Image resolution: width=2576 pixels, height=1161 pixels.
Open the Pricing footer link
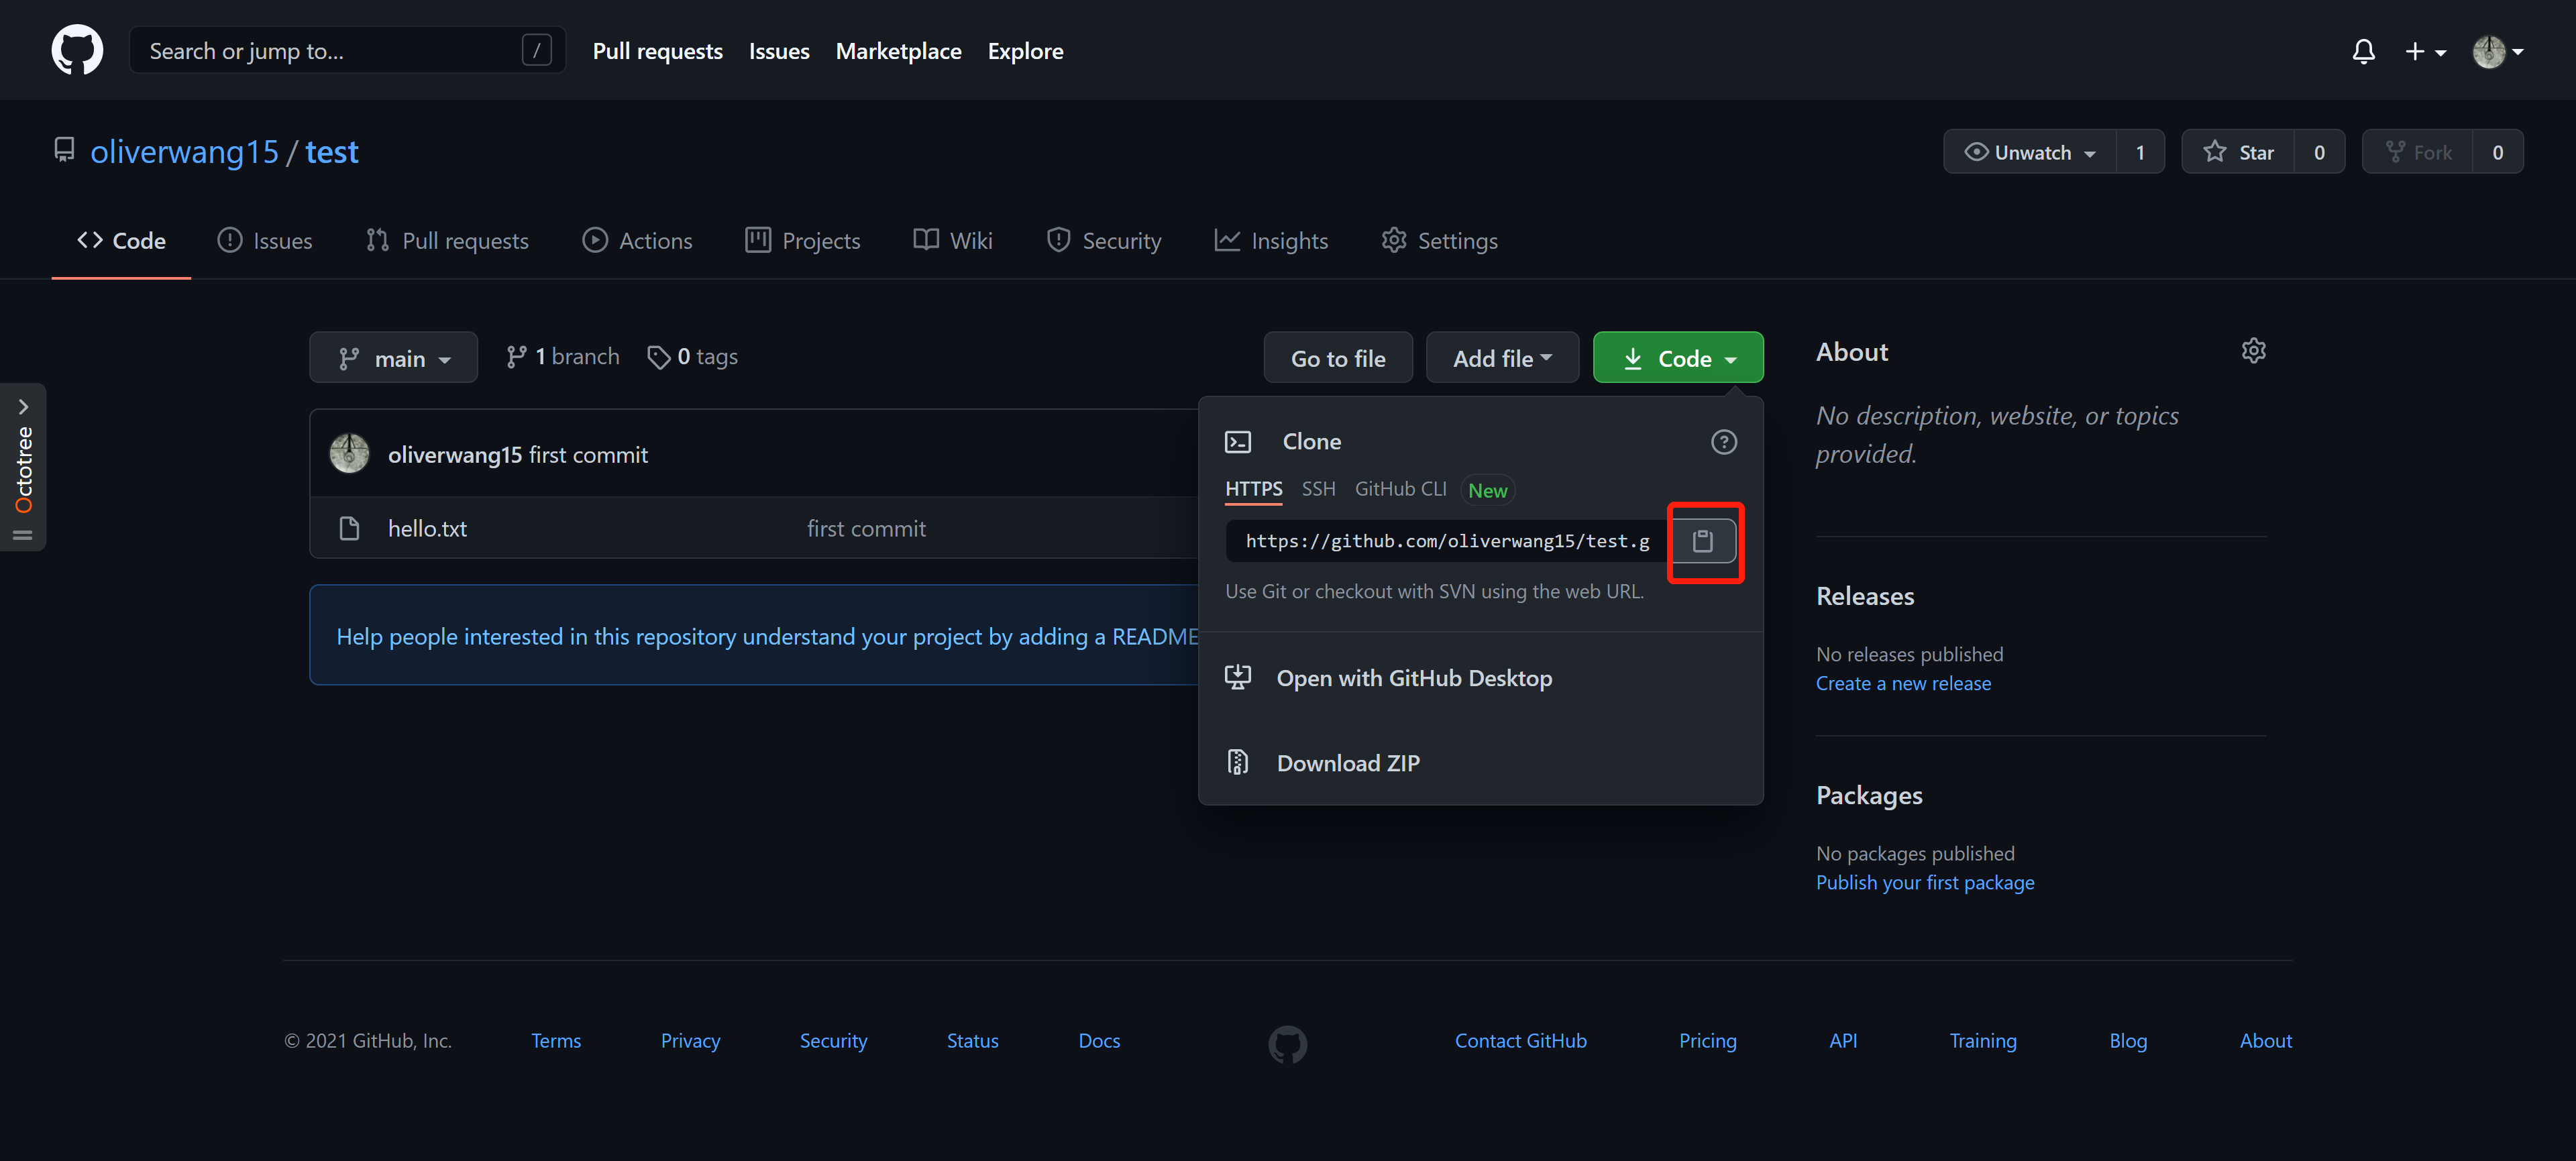1707,1041
